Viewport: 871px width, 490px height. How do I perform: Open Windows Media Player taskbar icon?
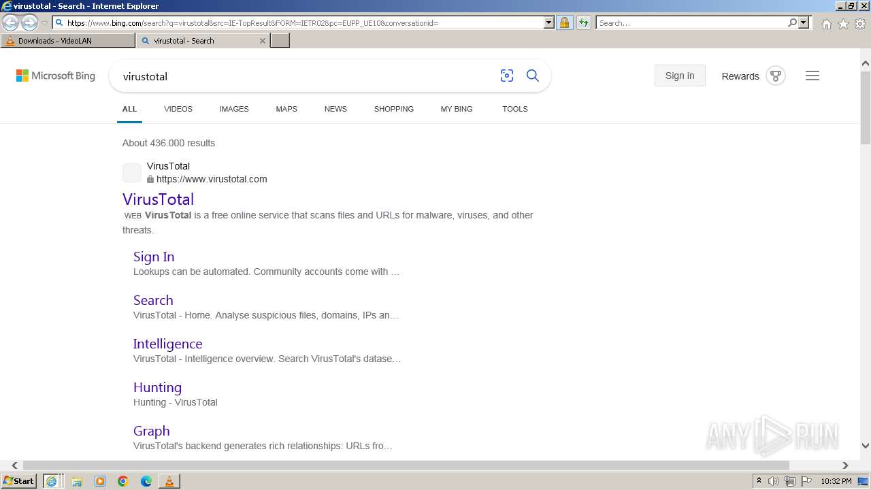coord(100,481)
